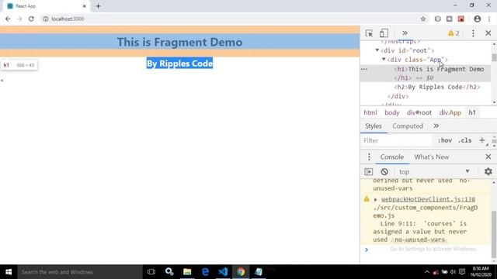The width and height of the screenshot is (497, 279).
Task: Select the React App browser tab
Action: [x=46, y=6]
